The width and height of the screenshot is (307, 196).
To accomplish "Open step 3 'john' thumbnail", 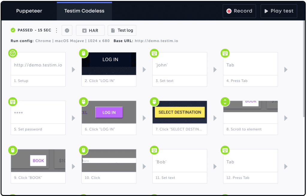I will pyautogui.click(x=180, y=64).
